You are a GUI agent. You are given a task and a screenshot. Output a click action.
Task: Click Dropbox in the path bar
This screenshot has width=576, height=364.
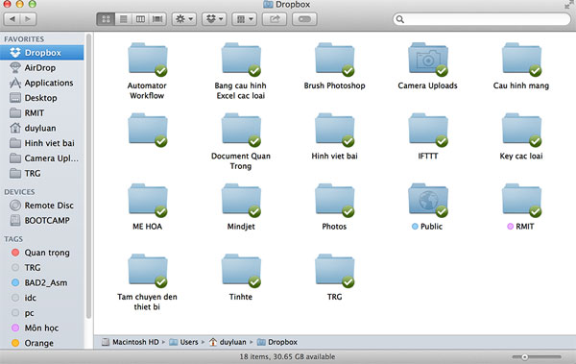277,342
